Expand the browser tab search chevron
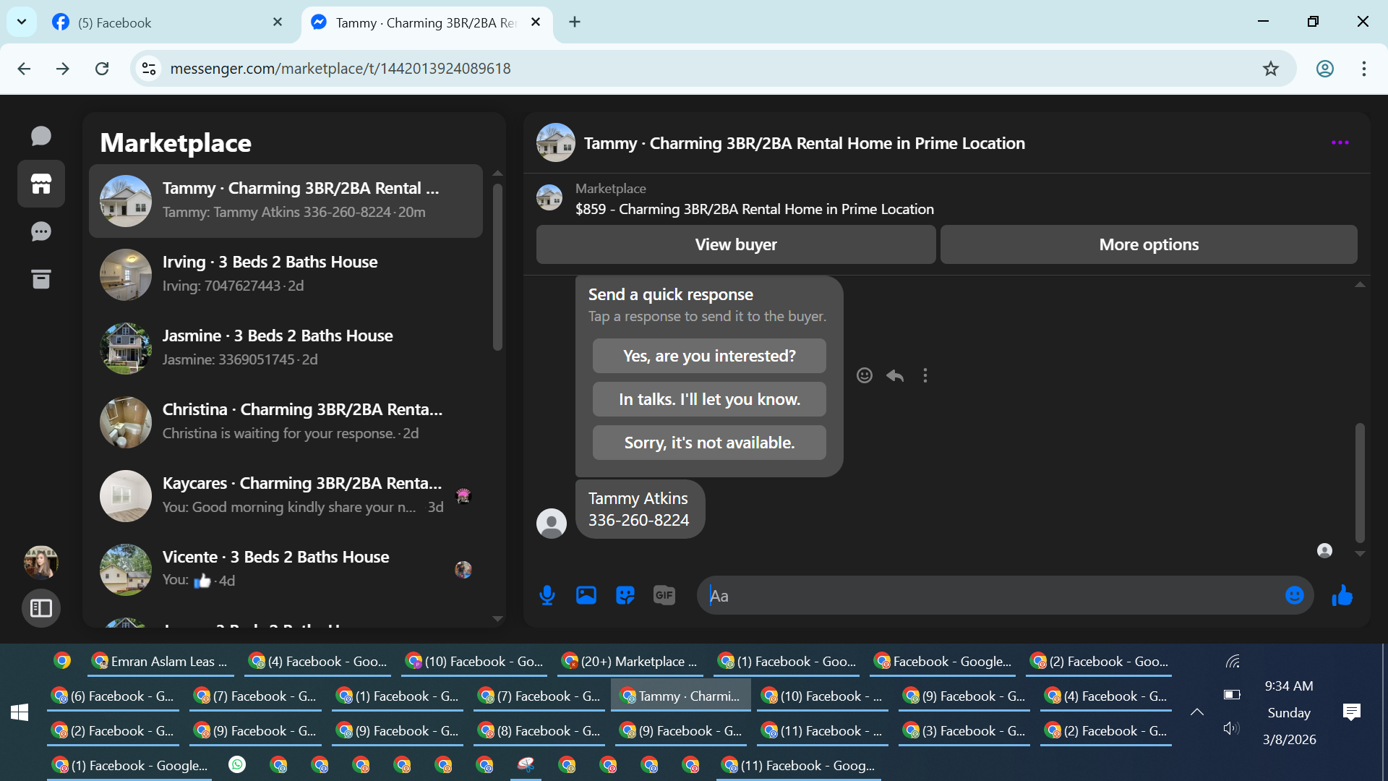The image size is (1388, 781). coord(22,22)
